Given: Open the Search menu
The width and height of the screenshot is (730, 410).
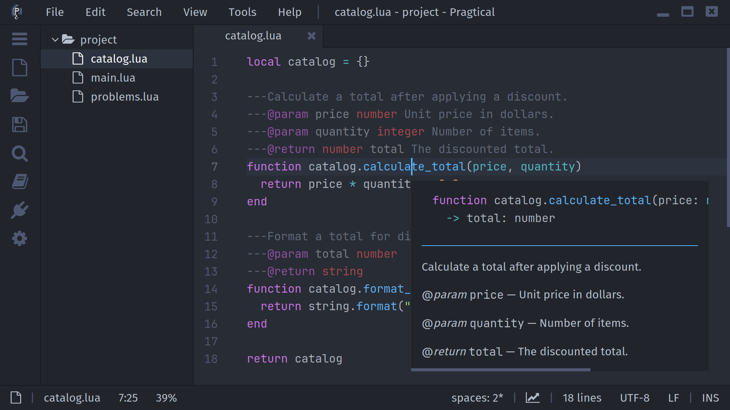Looking at the screenshot, I should click(144, 12).
